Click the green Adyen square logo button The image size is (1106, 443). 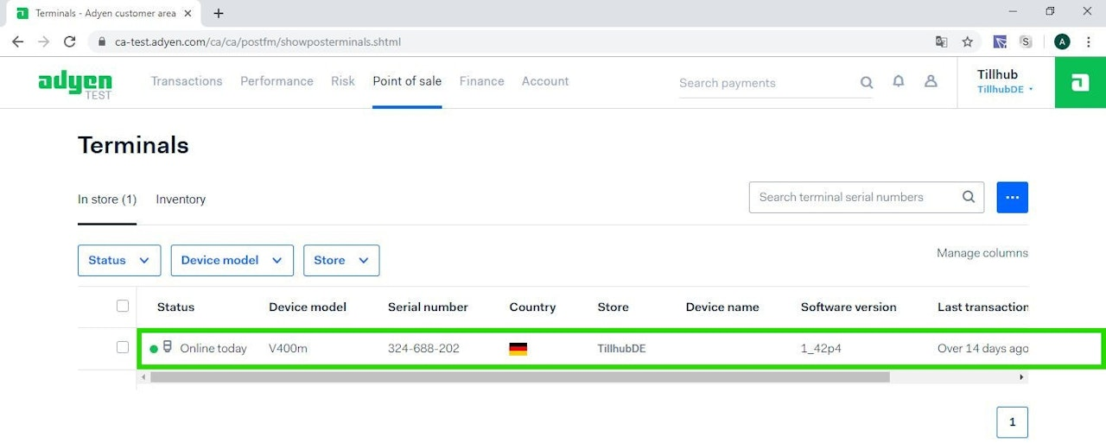(x=1080, y=83)
